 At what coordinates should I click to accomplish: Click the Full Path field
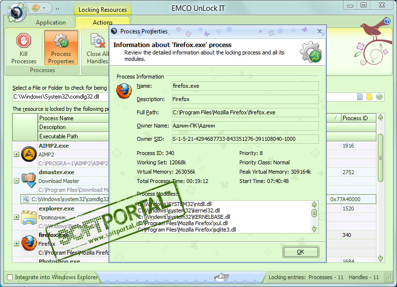(245, 112)
